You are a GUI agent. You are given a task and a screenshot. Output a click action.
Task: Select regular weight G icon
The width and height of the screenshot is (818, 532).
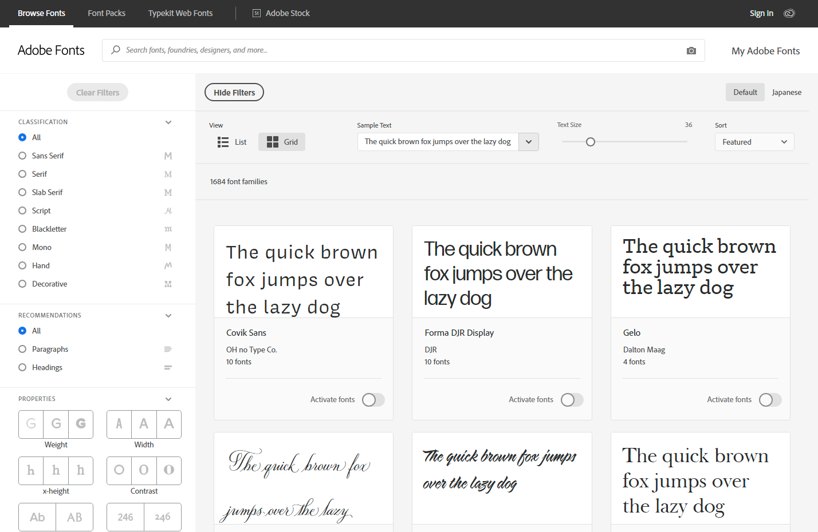pos(56,424)
